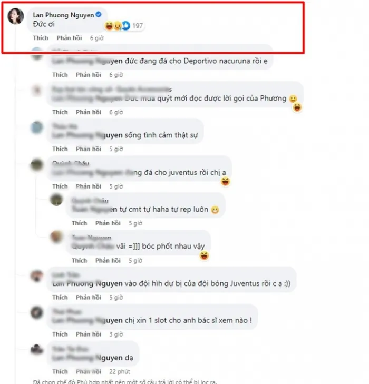Click Thích under the Deportivo nacuruna reply
This screenshot has height=384, width=369.
tap(60, 75)
